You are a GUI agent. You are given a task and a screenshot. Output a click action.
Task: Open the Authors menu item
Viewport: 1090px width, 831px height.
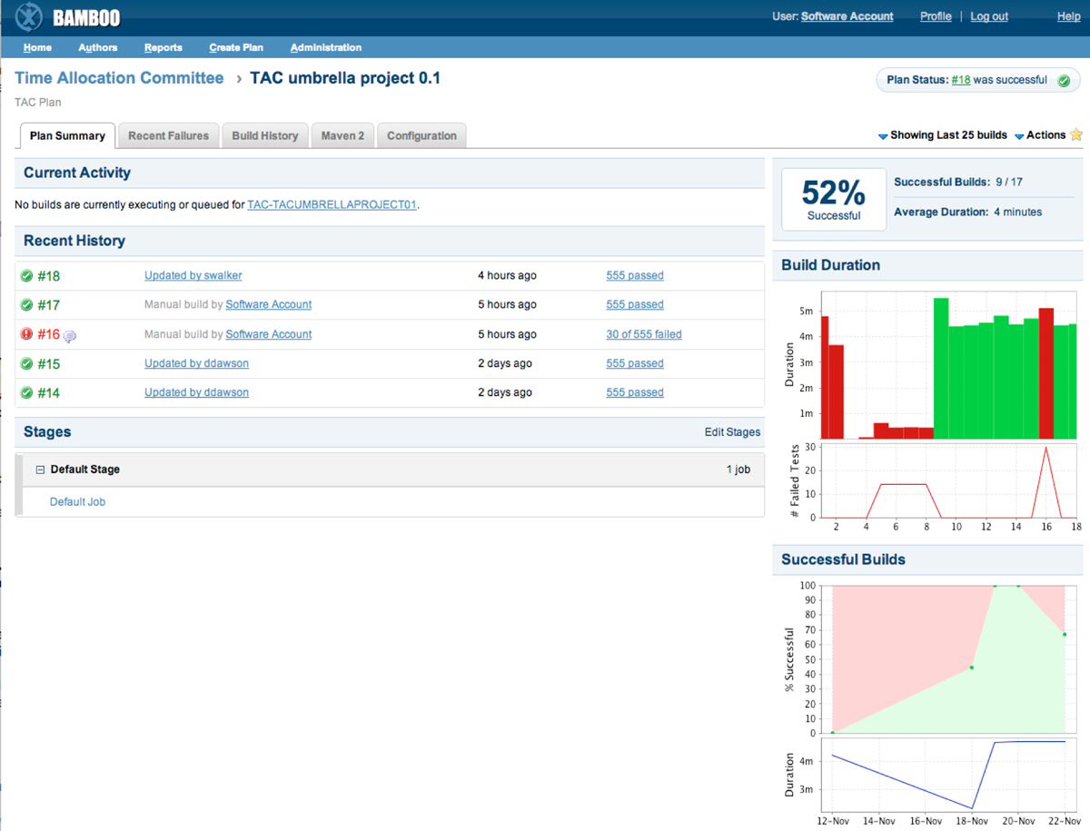[98, 47]
